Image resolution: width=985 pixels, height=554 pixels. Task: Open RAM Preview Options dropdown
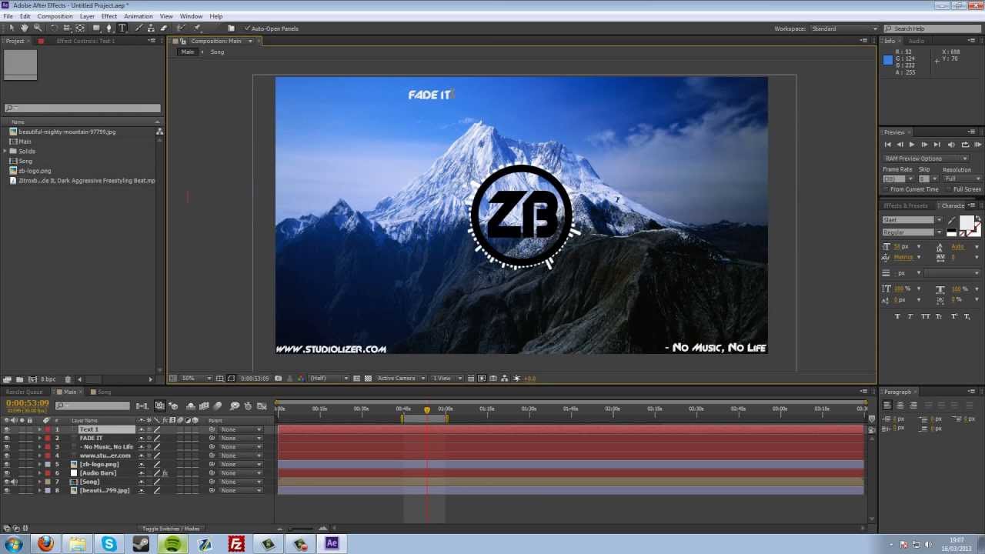[926, 159]
